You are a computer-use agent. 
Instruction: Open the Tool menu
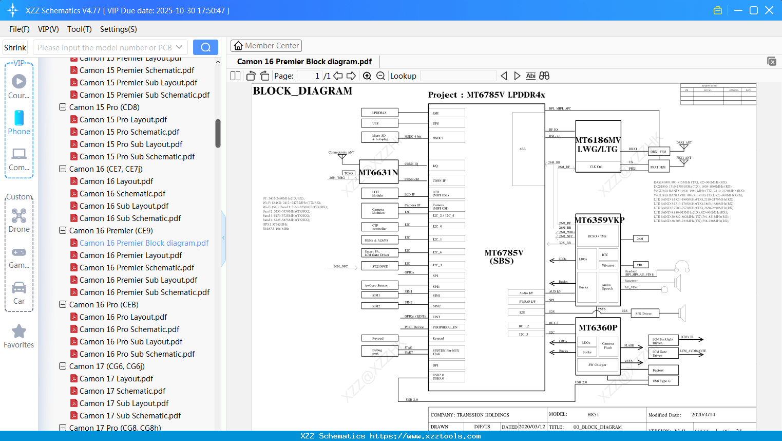pos(79,29)
